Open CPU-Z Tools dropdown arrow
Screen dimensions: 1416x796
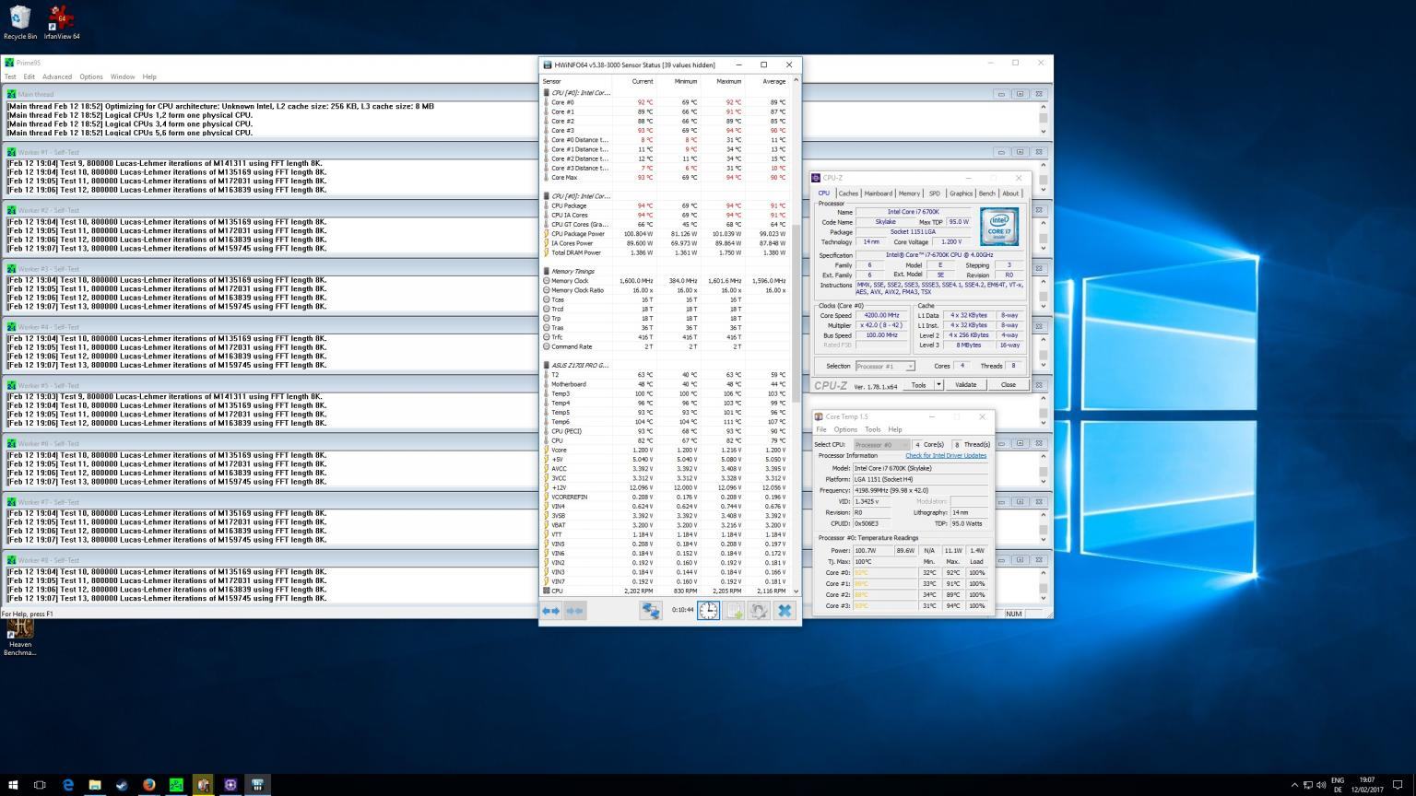pyautogui.click(x=938, y=385)
